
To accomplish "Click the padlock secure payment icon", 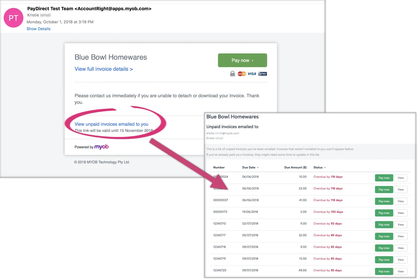I will point(233,74).
